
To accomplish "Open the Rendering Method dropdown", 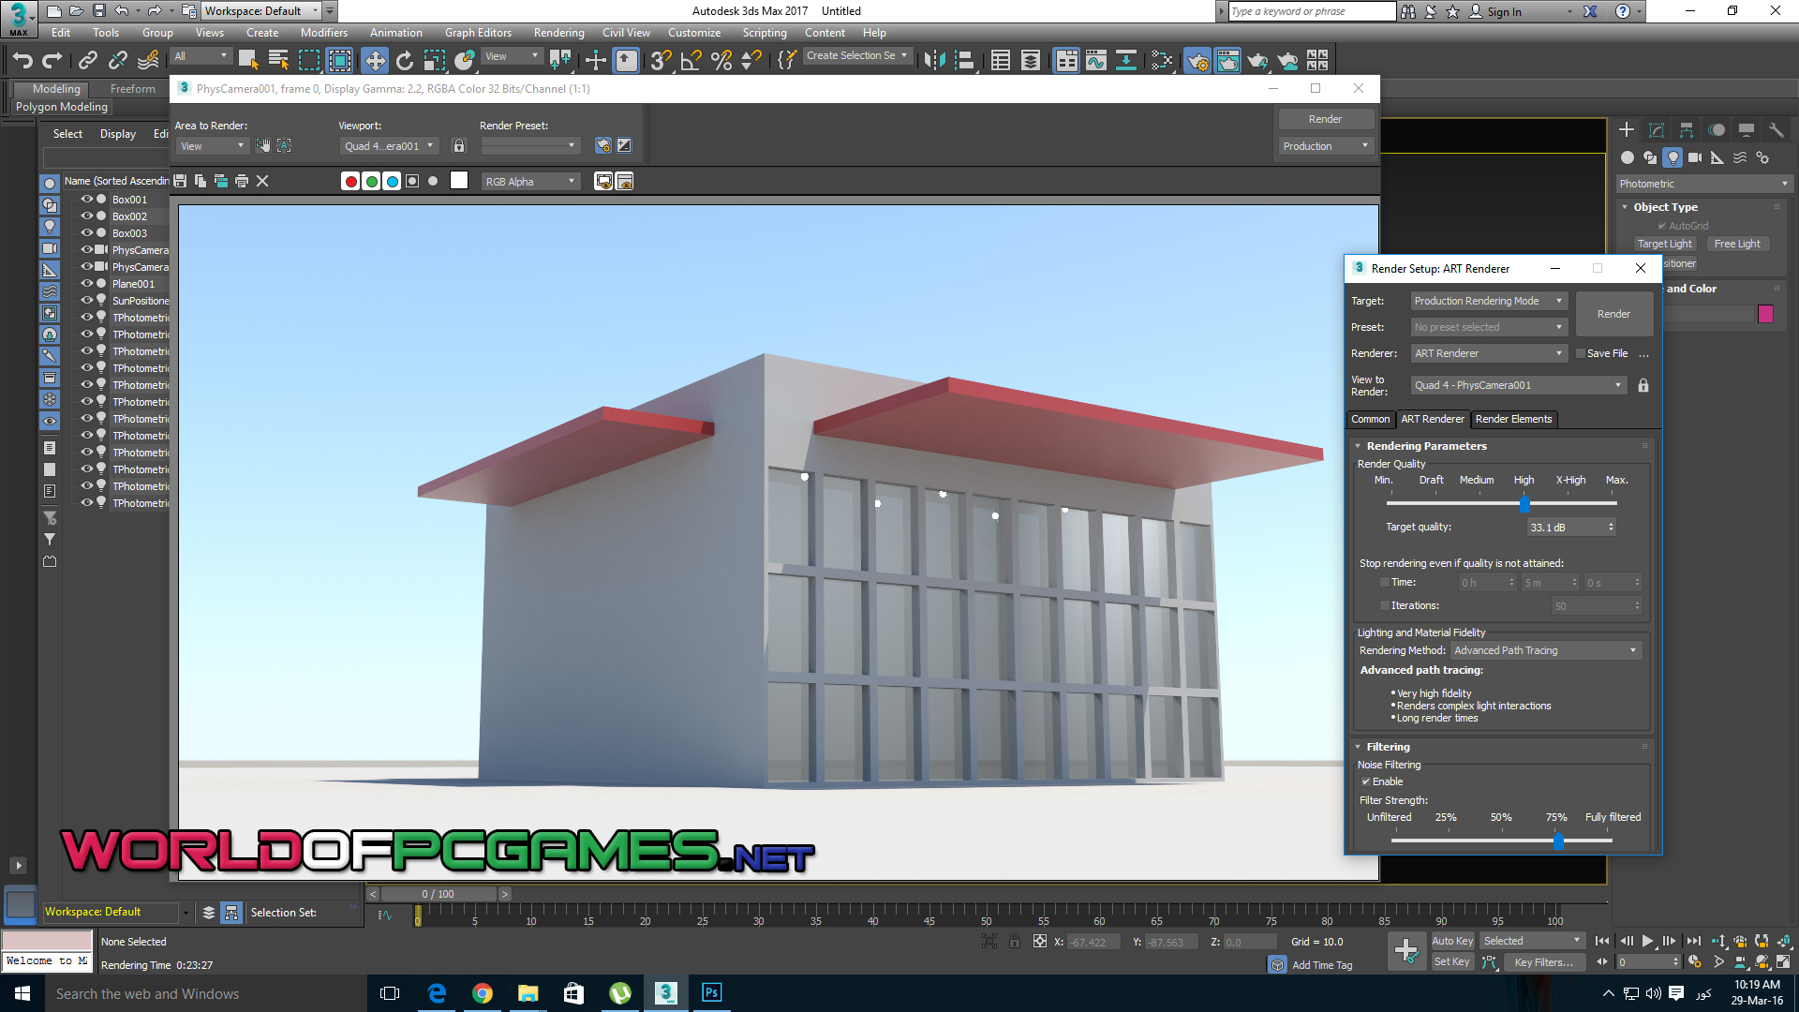I will pos(1546,650).
